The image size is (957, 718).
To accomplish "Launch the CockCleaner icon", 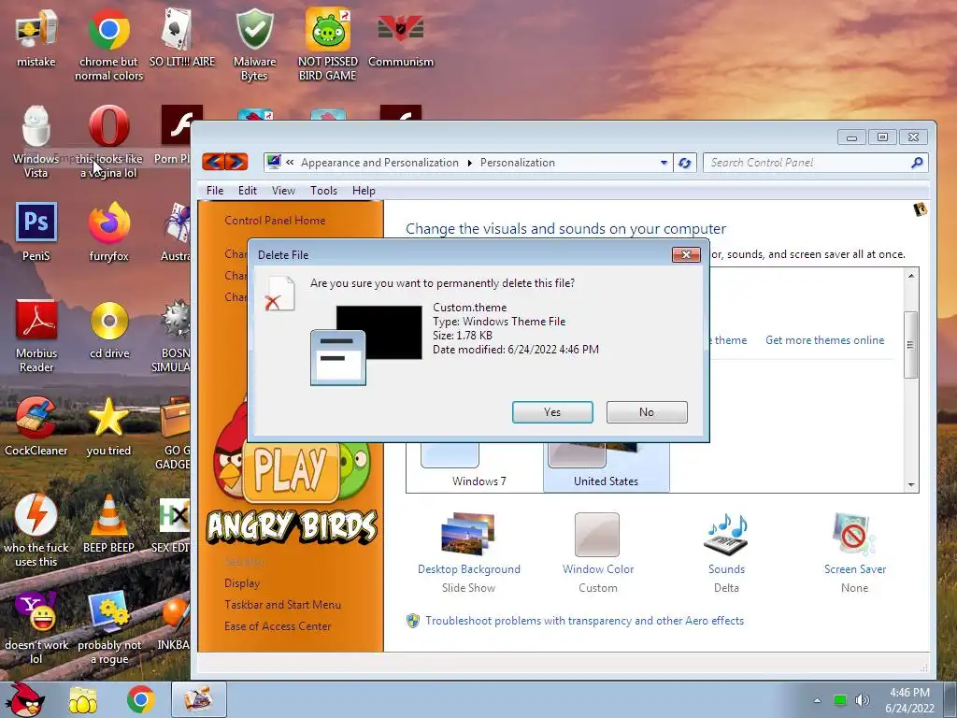I will [36, 418].
